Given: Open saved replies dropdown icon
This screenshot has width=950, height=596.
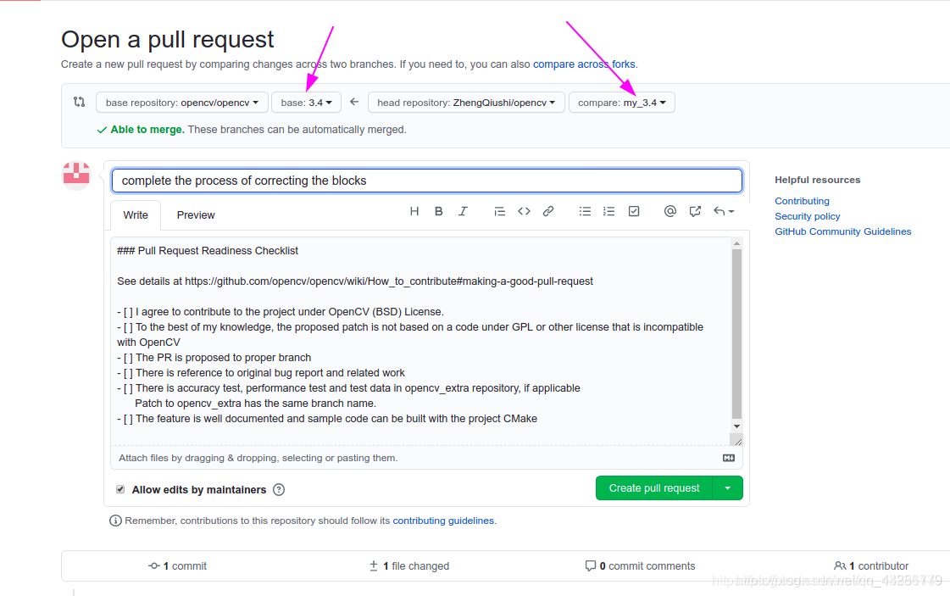Looking at the screenshot, I should tap(724, 211).
